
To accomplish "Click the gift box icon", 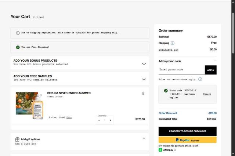I will pyautogui.click(x=17, y=139).
